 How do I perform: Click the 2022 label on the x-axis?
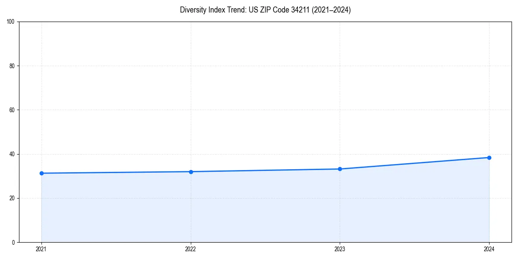click(190, 249)
